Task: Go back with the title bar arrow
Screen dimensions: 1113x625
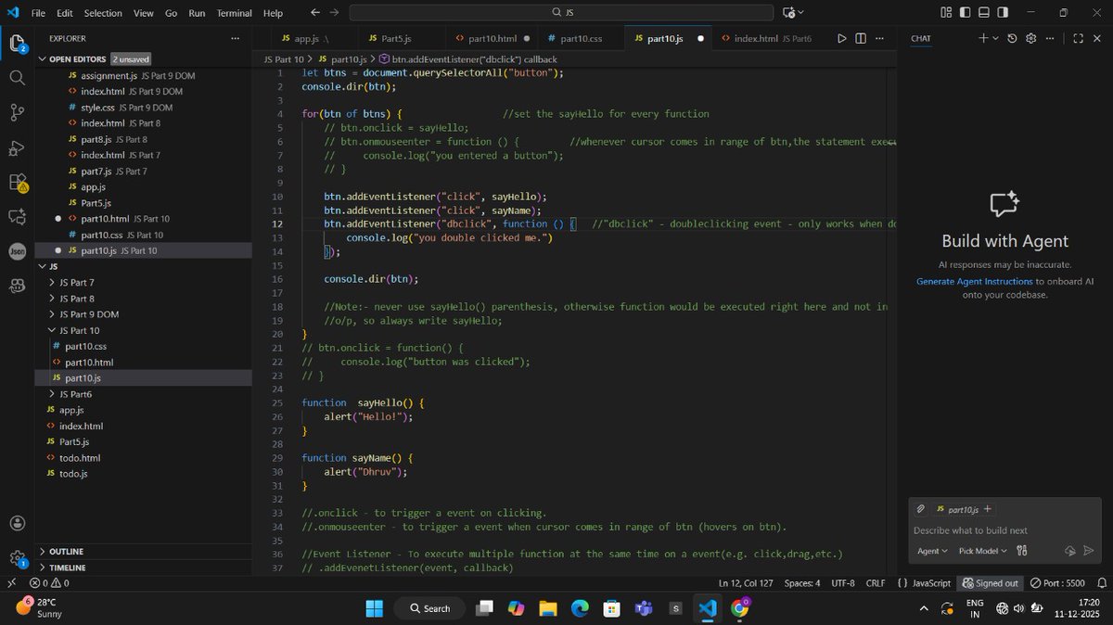Action: click(x=314, y=12)
